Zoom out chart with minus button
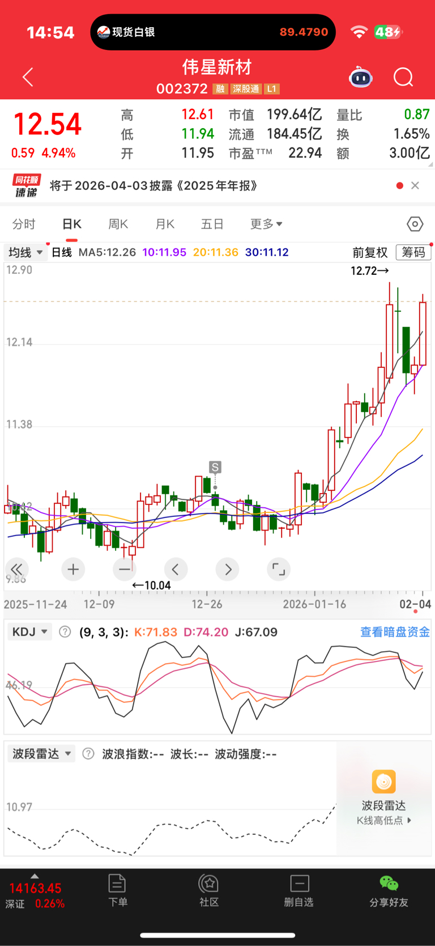The image size is (435, 946). pos(125,569)
